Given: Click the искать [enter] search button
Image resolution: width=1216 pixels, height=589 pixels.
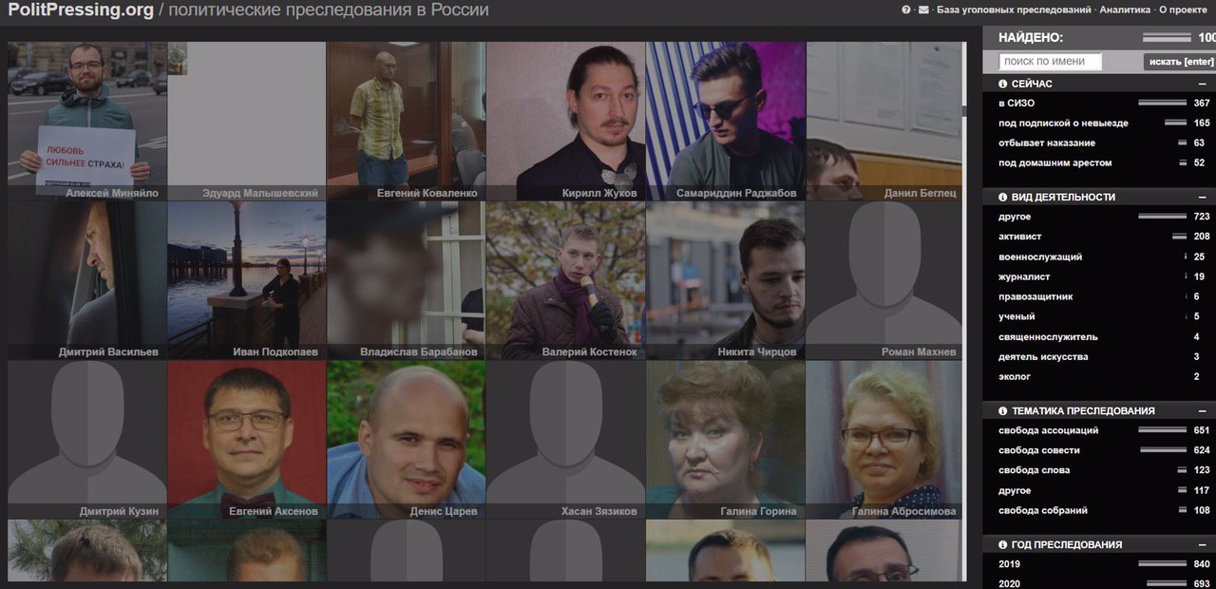Looking at the screenshot, I should point(1181,62).
